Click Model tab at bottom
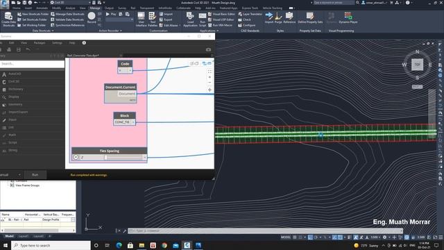Screen dimensions: 444x250 (x=9, y=236)
